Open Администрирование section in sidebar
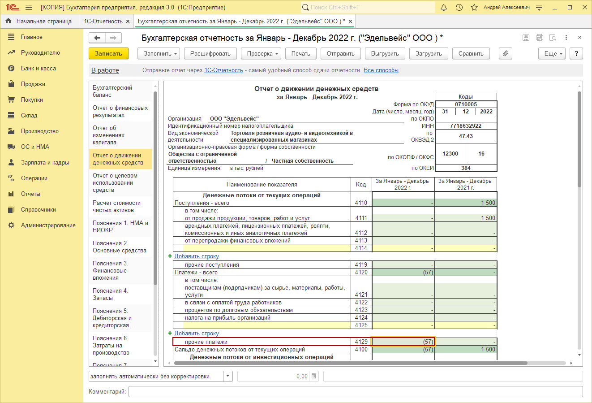This screenshot has width=592, height=403. pyautogui.click(x=48, y=225)
